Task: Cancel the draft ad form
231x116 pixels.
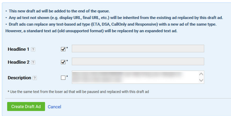Action: [x=54, y=107]
